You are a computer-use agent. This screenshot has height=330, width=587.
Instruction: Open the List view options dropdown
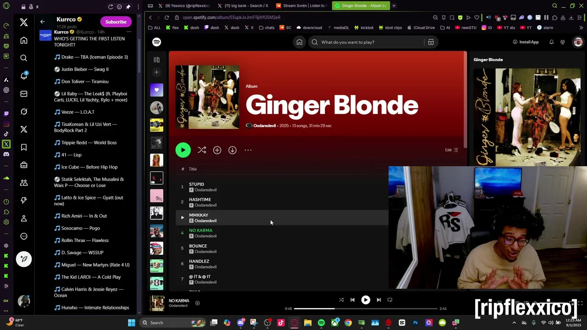click(452, 150)
